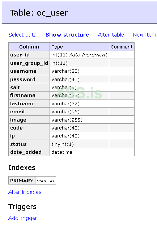Select the type cell in the user_group_id row

[x=79, y=63]
